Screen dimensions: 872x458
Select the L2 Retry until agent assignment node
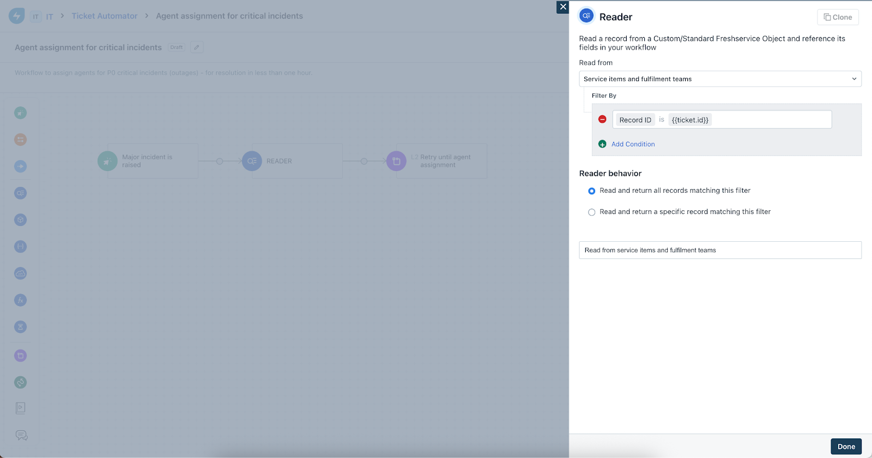441,161
